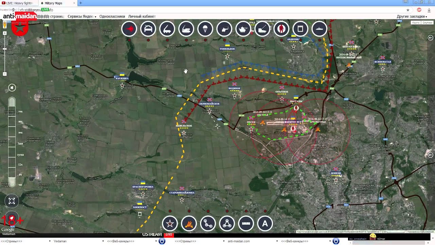The height and width of the screenshot is (245, 435).
Task: Select the red soldier infantry icon
Action: pos(281,29)
